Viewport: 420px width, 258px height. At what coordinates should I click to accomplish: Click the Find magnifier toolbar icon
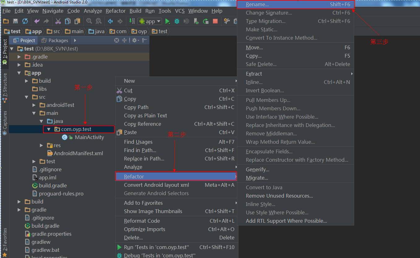tap(89, 21)
